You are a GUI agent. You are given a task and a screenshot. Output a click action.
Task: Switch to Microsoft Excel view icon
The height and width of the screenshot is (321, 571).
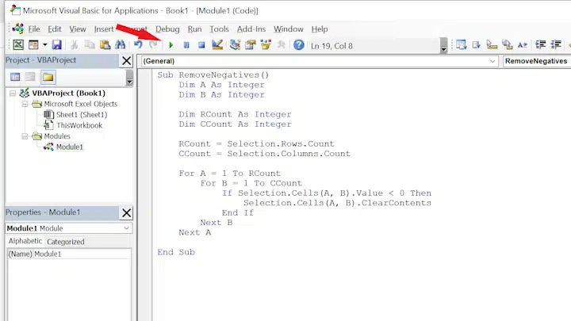click(18, 44)
